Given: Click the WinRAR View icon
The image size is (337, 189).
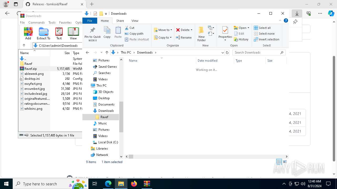Looking at the screenshot, I should point(73,33).
